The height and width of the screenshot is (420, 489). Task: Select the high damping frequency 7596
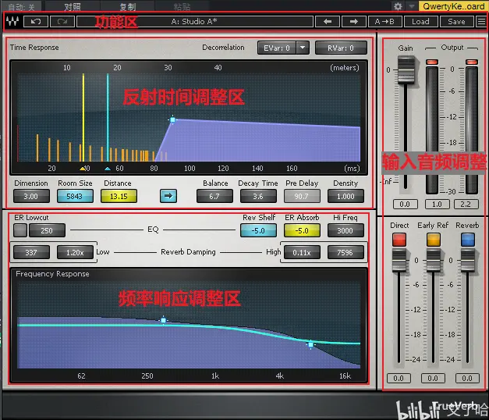pyautogui.click(x=345, y=252)
